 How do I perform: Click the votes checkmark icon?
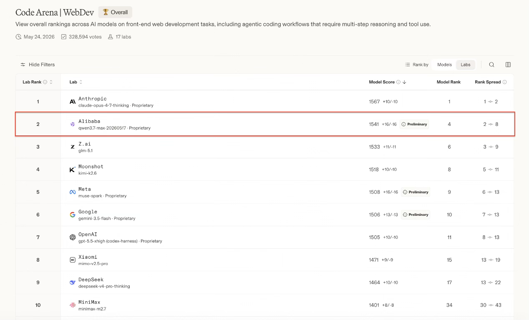[x=64, y=37]
